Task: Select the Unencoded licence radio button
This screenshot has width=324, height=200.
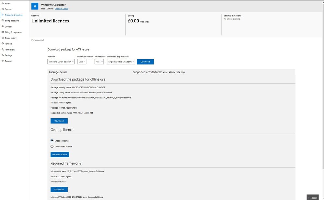Action: click(x=52, y=147)
